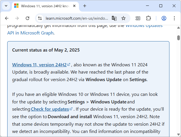
Task: Click the page vertical scrollbar thumb
Action: tap(178, 38)
